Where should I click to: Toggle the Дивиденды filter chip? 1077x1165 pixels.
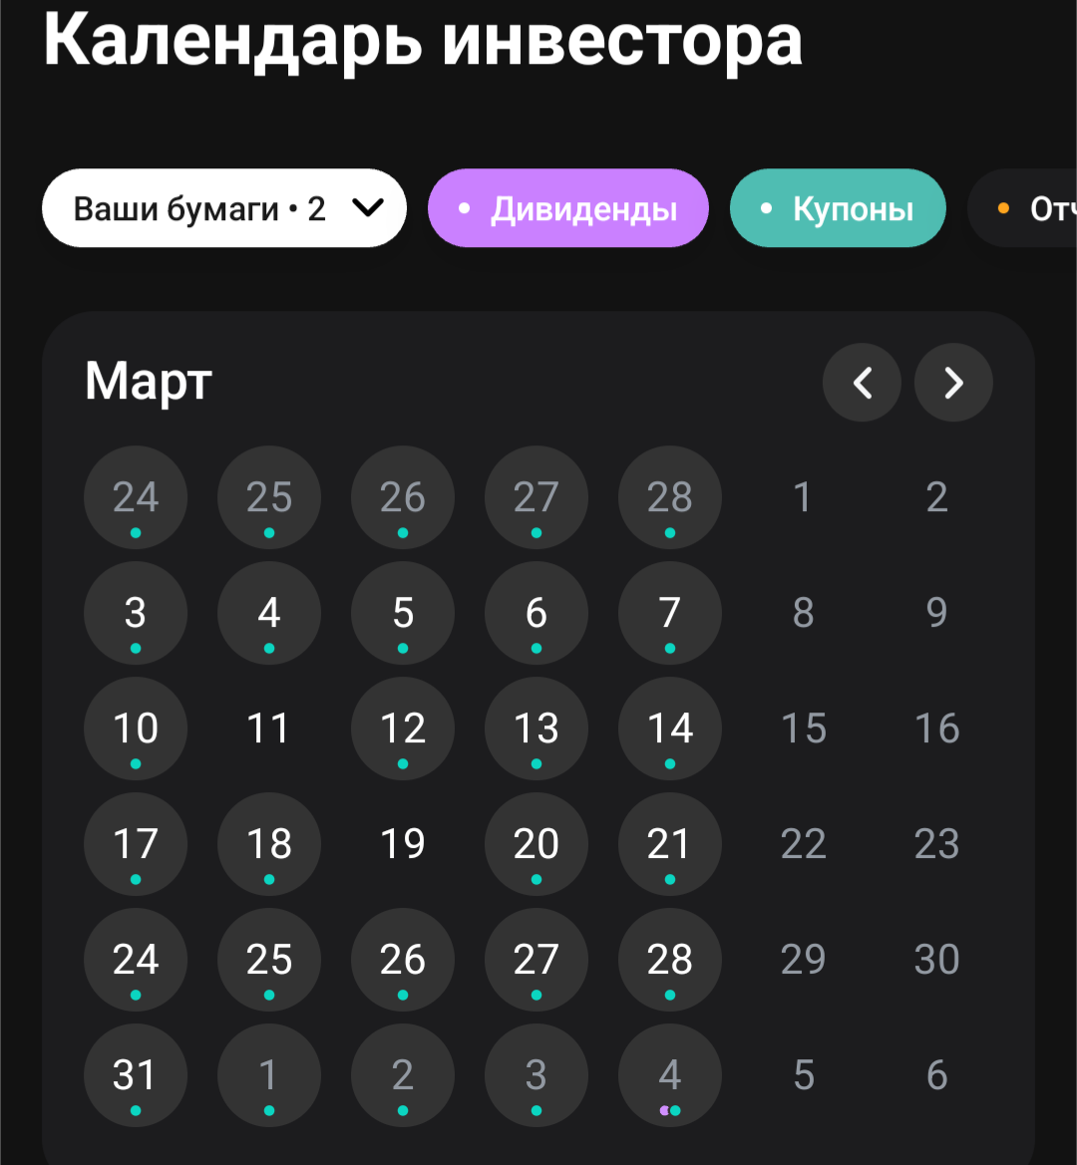tap(567, 208)
